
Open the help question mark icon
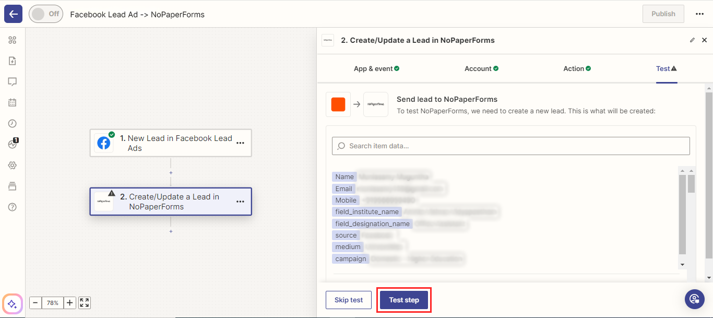13,207
